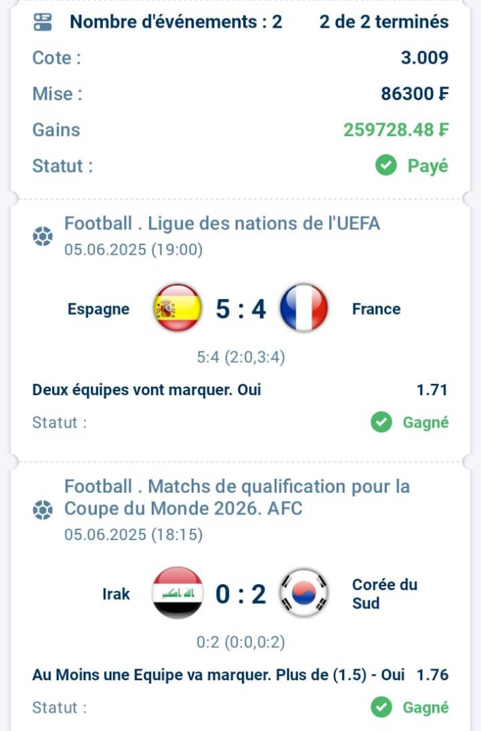The image size is (481, 731).
Task: Open Matchs de qualification Coupe du Monde 2026 link
Action: point(237,497)
